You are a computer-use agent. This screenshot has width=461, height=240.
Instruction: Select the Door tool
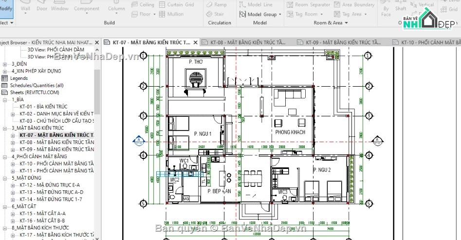pyautogui.click(x=42, y=7)
